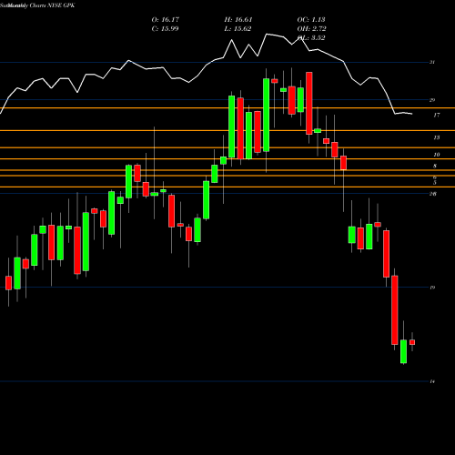Click the 'OH: 2.72' readout
455x455 pixels.
pyautogui.click(x=311, y=29)
